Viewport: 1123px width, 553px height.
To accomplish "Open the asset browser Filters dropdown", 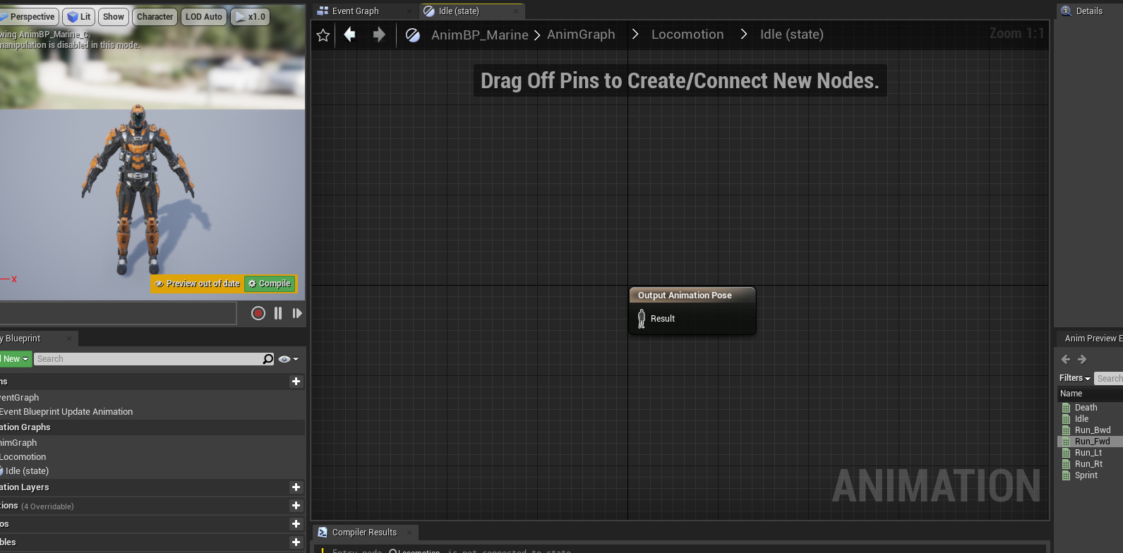I will 1075,379.
